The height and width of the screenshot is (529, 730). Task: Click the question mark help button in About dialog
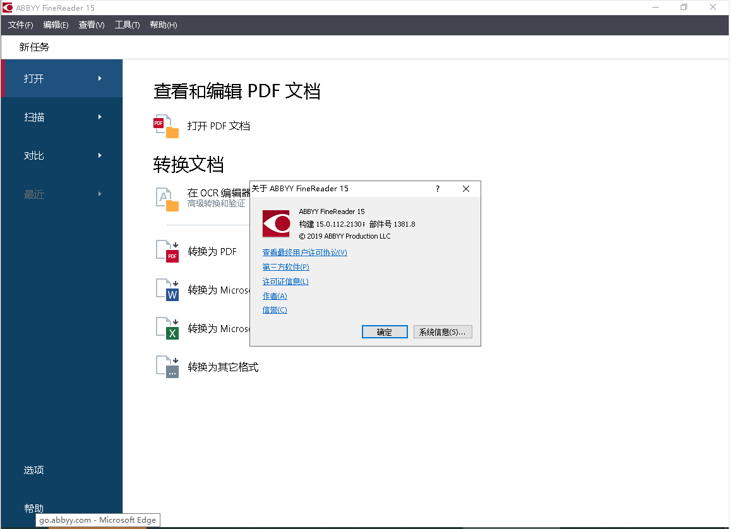coord(437,188)
